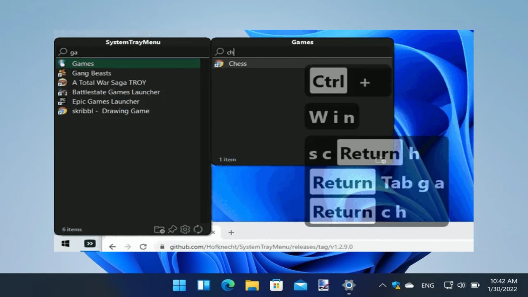The height and width of the screenshot is (297, 528).
Task: Click the padlock site info icon
Action: [162, 247]
